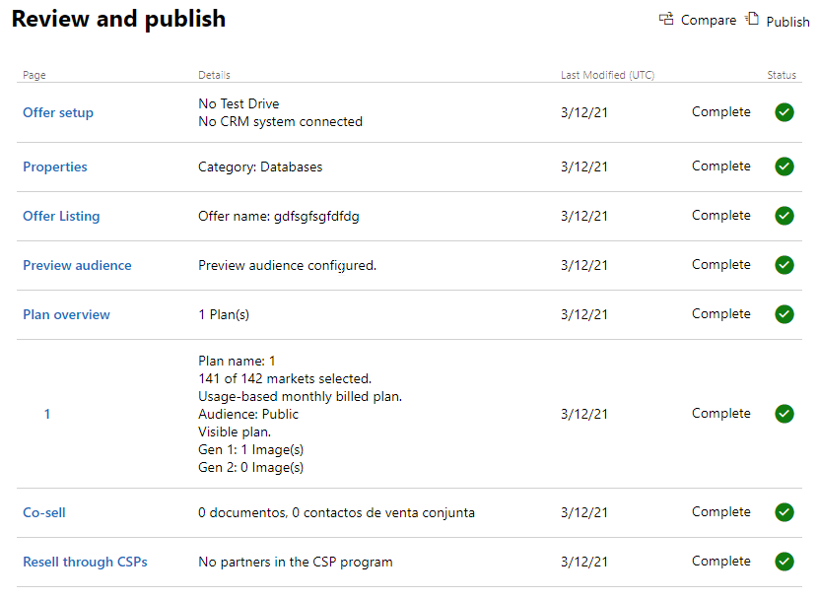Viewport: 819px width, 598px height.
Task: Open the Resell through CSPs page
Action: point(85,561)
